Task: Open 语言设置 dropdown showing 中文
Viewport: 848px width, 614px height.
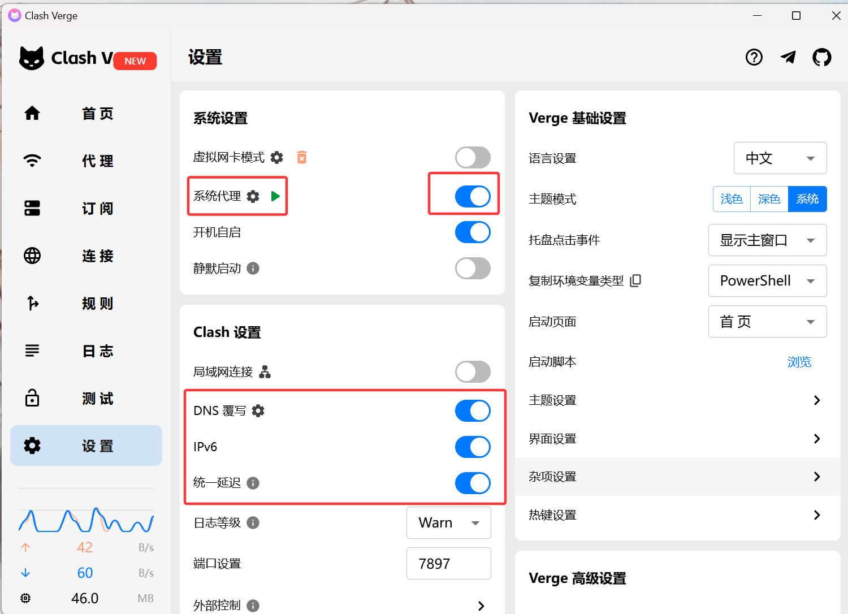Action: (780, 158)
